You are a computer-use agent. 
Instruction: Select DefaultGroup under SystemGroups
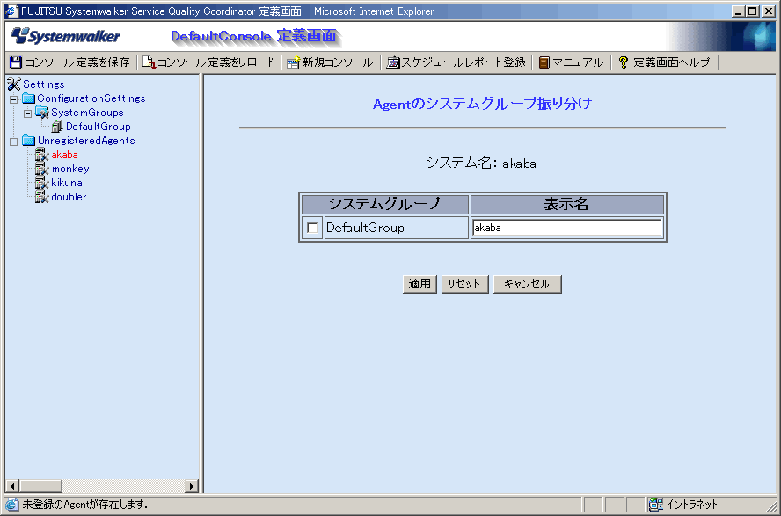tap(98, 127)
